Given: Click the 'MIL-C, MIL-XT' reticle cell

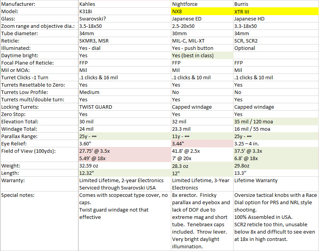Looking at the screenshot, I should point(202,41).
